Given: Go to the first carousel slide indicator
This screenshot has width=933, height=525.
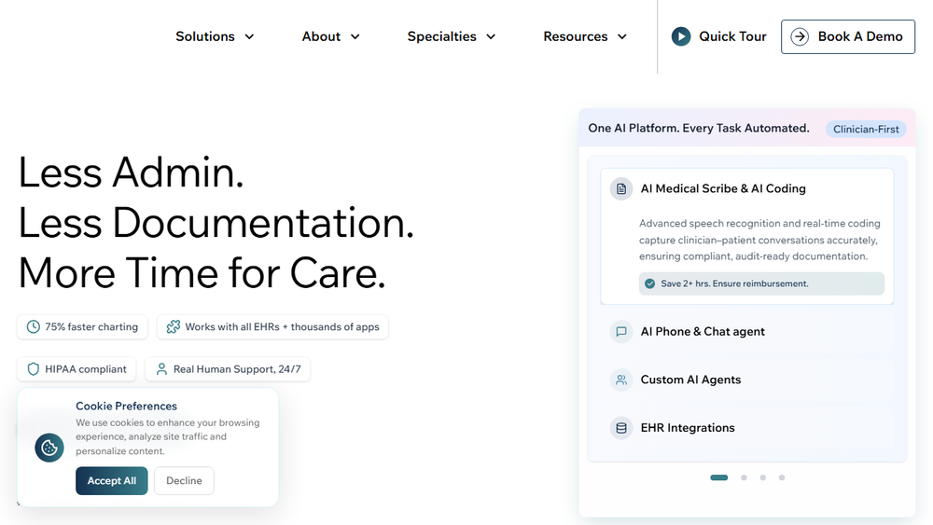Looking at the screenshot, I should (x=718, y=478).
